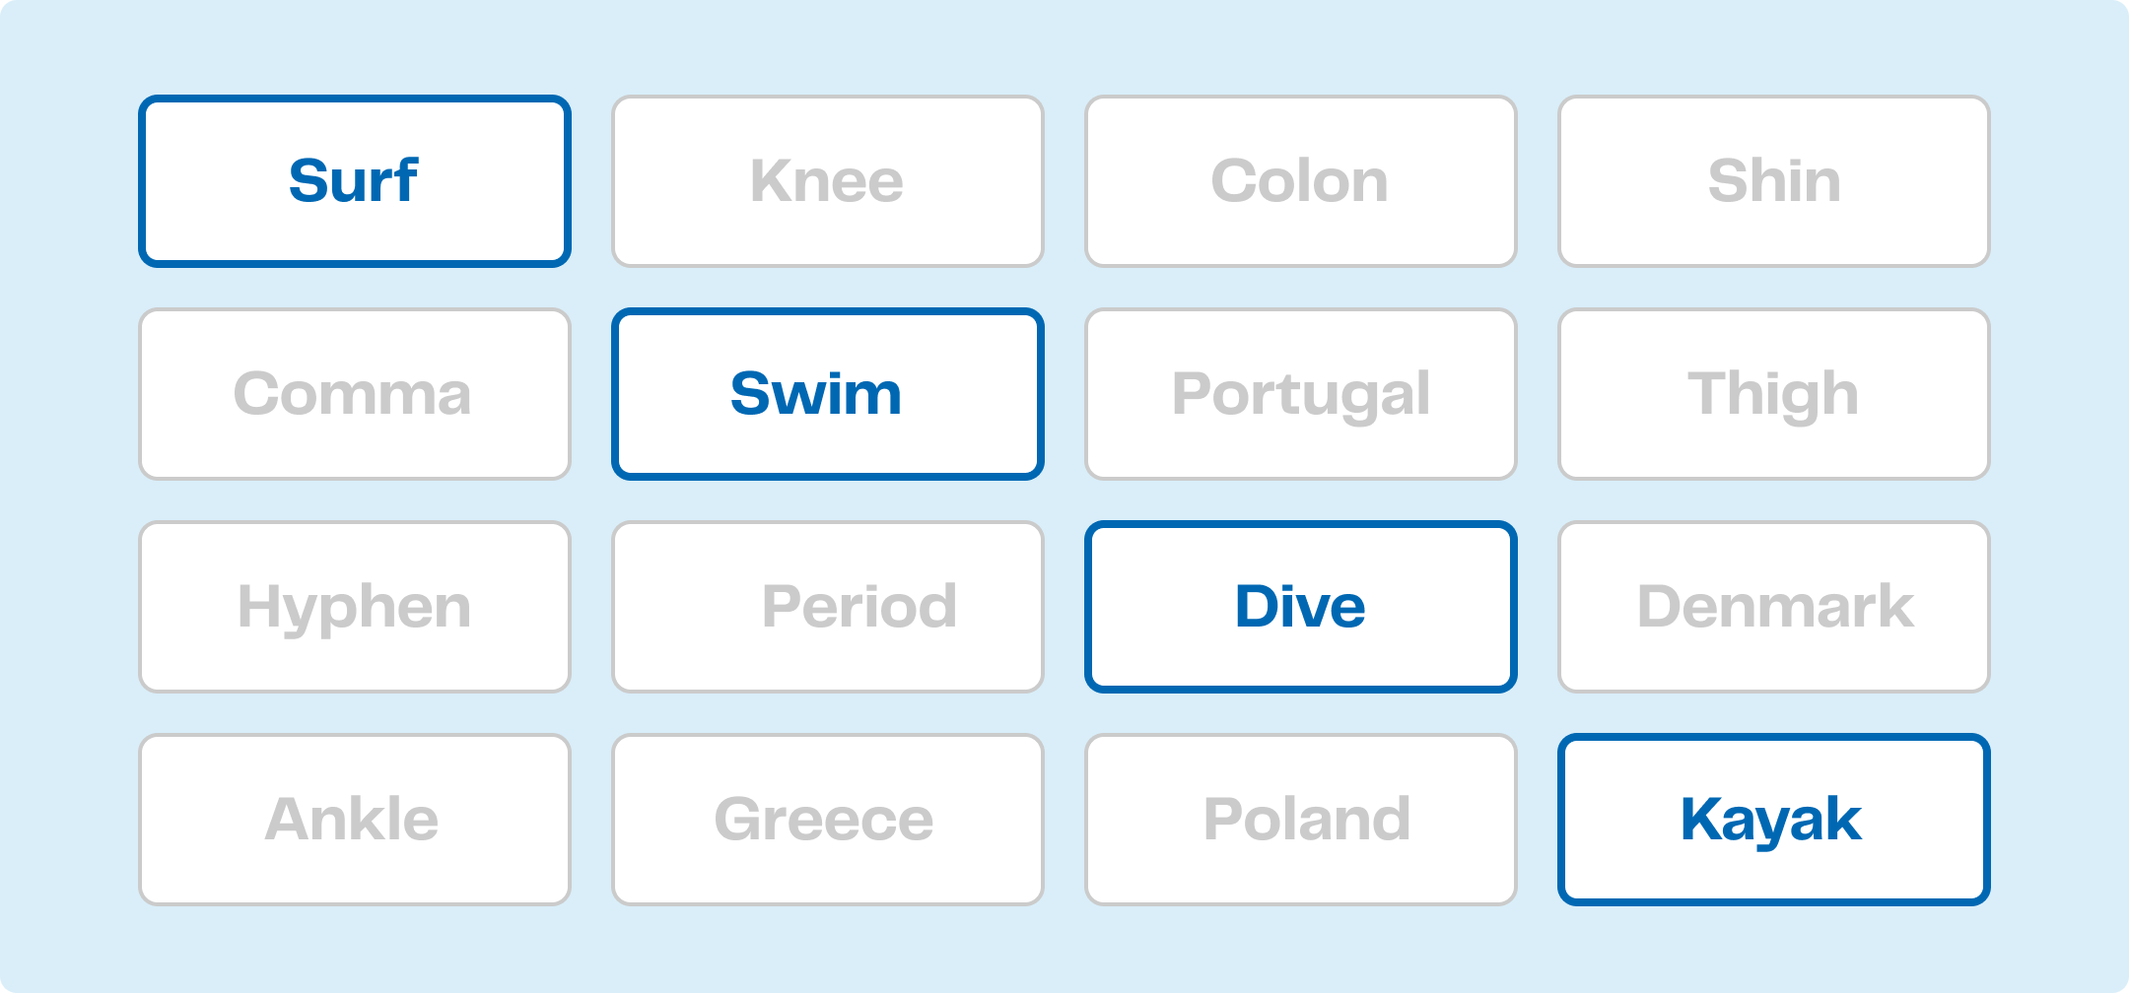Pick the Period tile
The image size is (2129, 993).
828,607
